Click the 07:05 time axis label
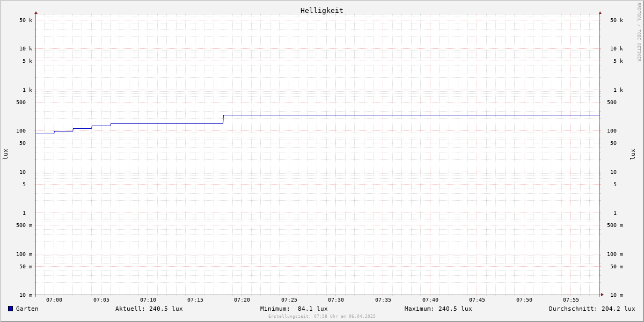Viewport: 644px width, 322px height. tap(101, 300)
